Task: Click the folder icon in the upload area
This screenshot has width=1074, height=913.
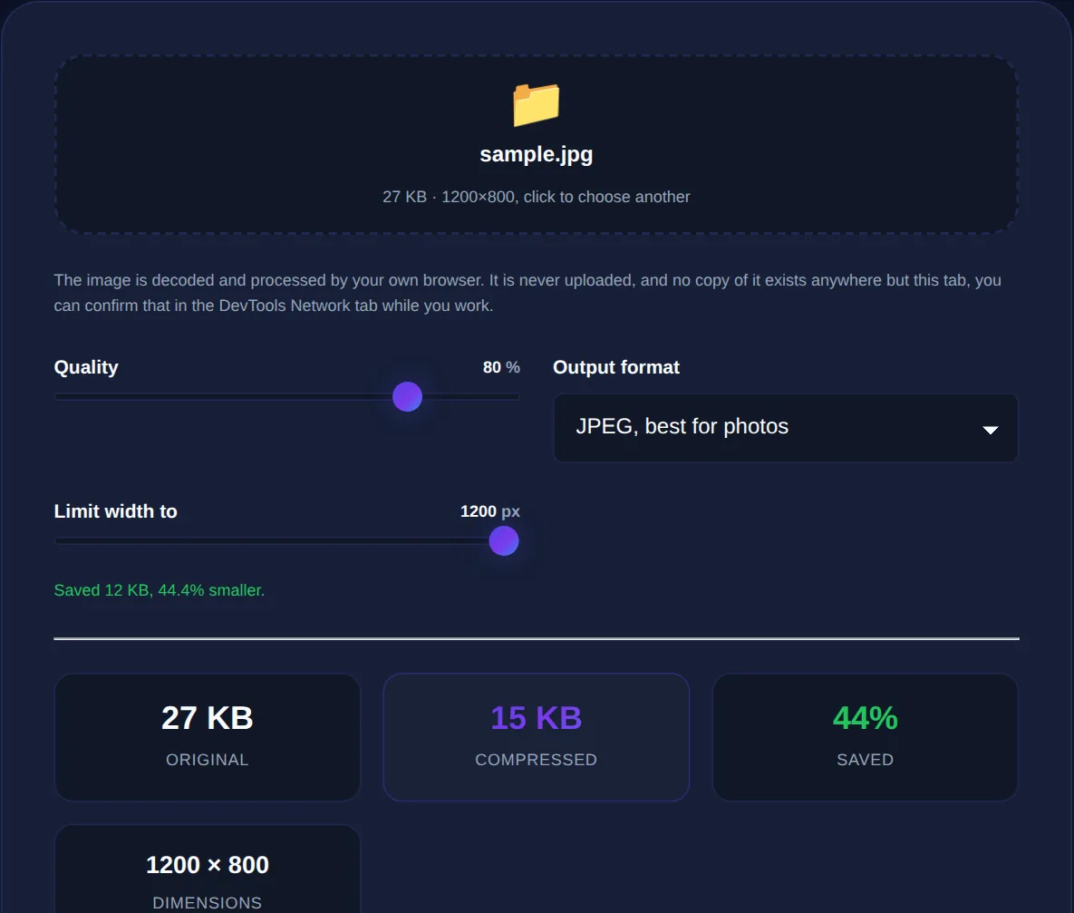Action: 537,105
